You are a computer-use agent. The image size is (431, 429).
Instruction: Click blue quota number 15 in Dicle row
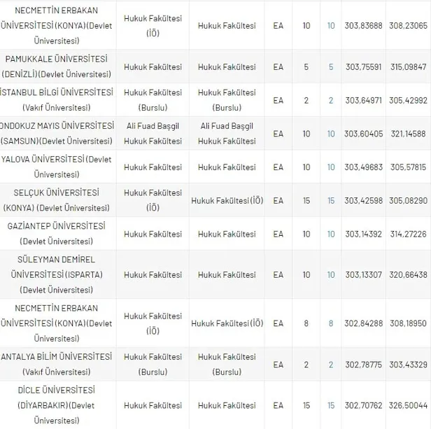(x=331, y=405)
